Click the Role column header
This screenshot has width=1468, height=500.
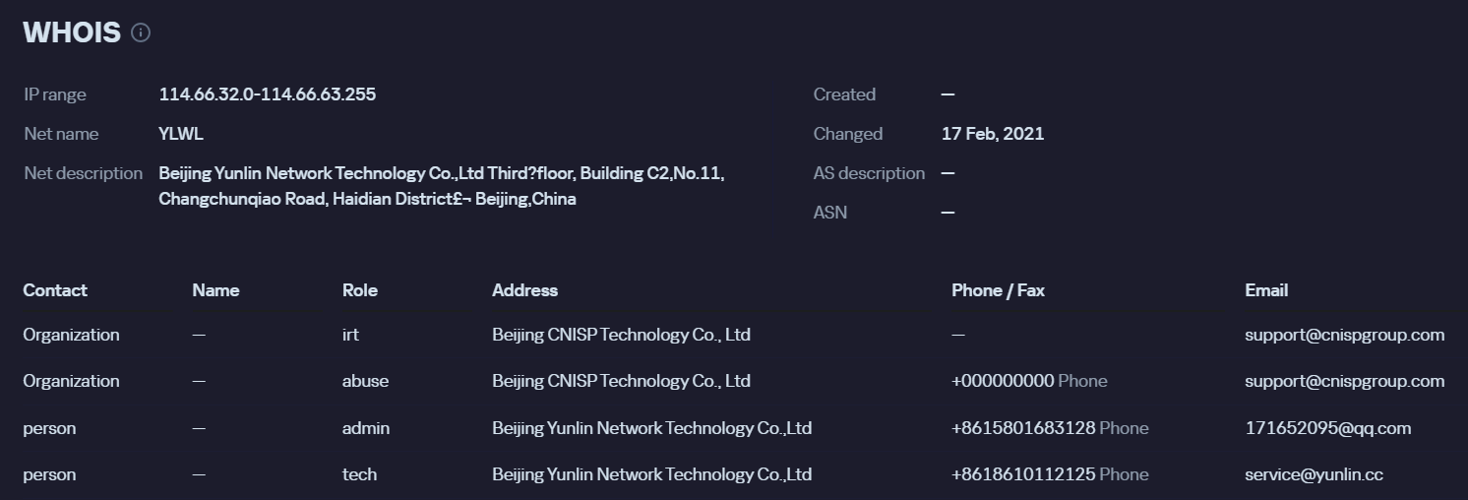359,290
